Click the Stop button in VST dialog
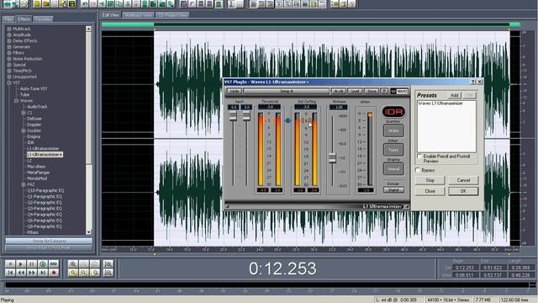 coord(430,180)
